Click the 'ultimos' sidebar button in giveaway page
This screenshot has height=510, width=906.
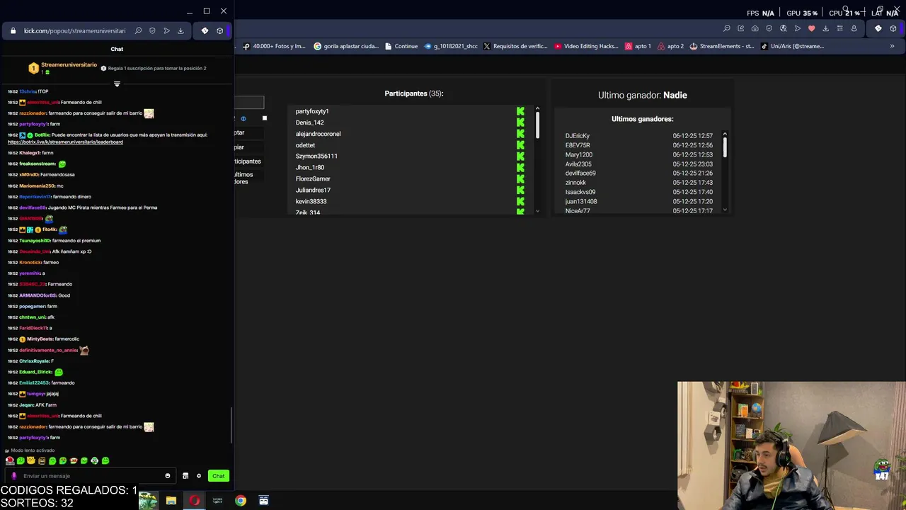click(243, 178)
